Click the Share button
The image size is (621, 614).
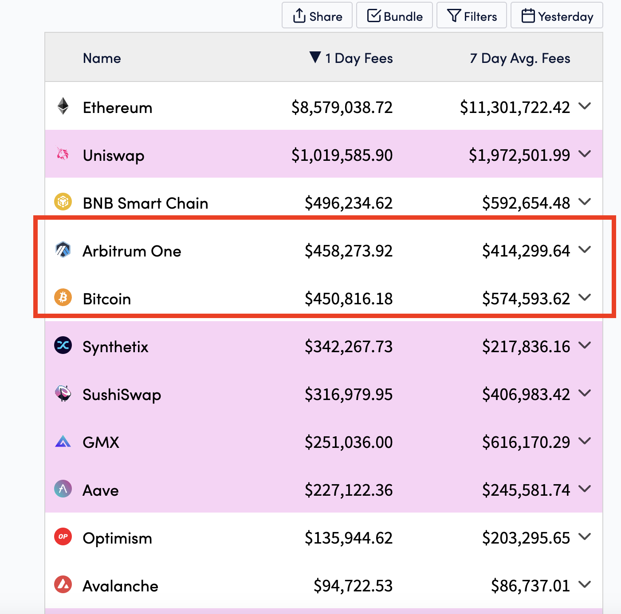pyautogui.click(x=317, y=16)
